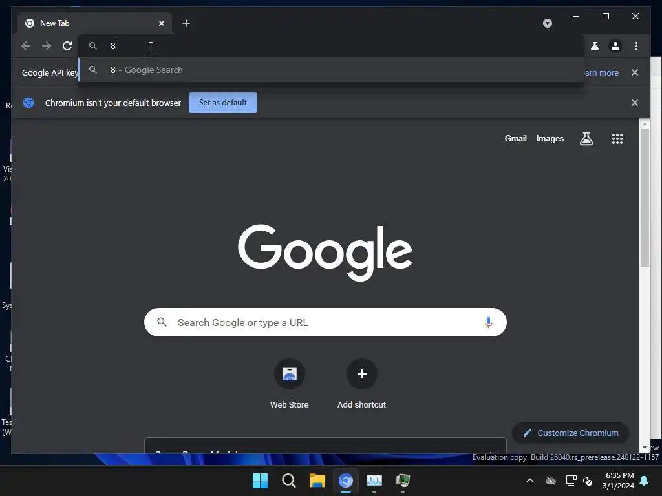Click the Google logo
Viewport: 662px width, 496px height.
point(325,252)
